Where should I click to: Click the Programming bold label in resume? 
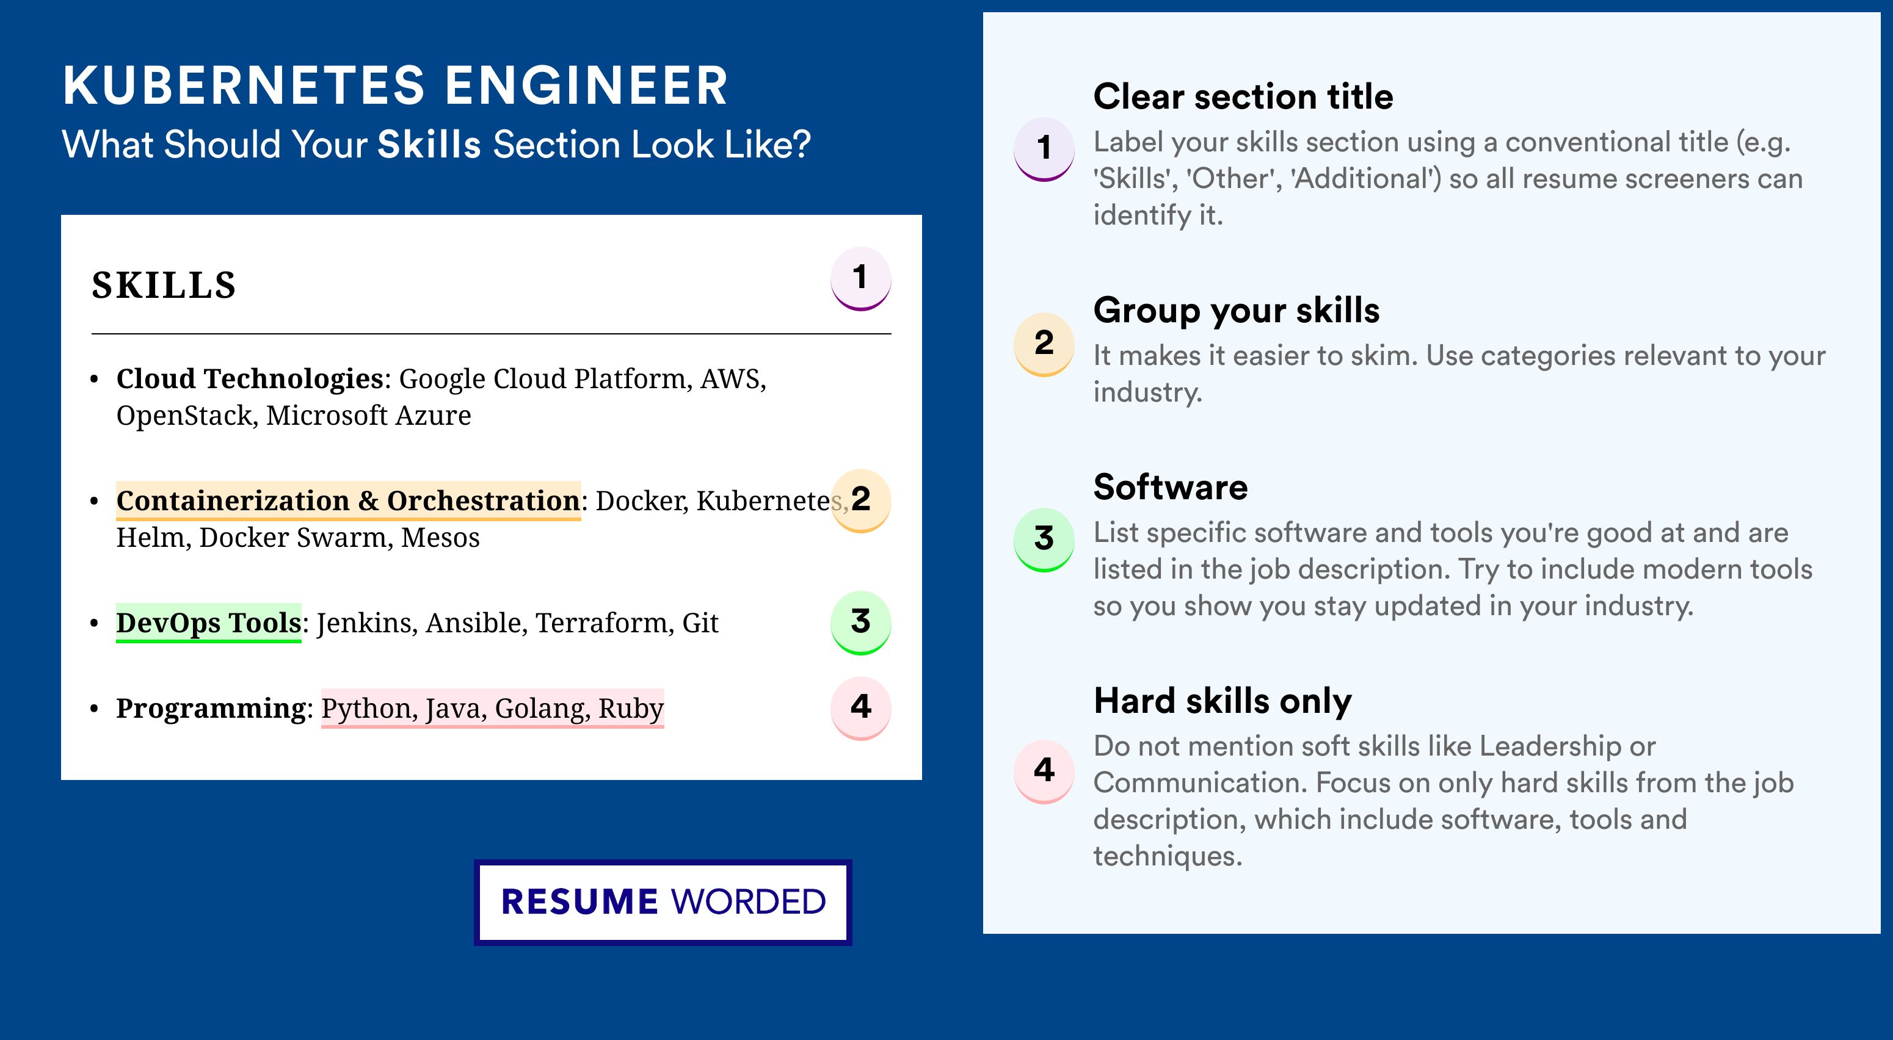click(211, 709)
